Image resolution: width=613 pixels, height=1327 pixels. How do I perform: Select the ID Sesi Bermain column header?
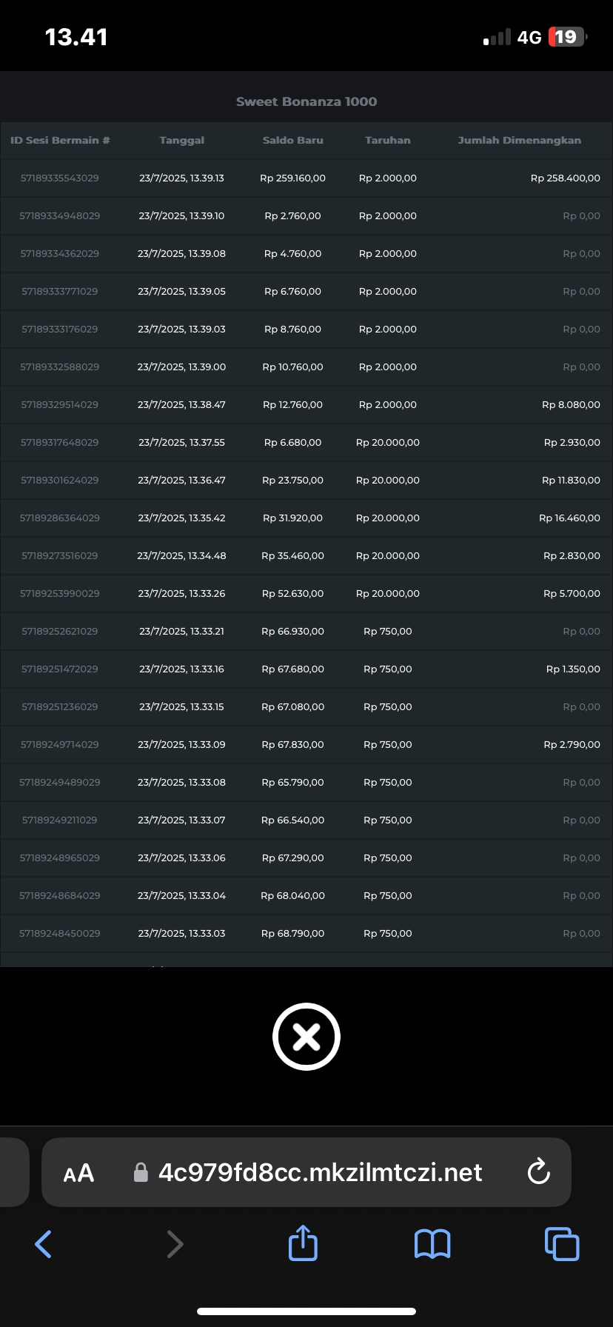(60, 141)
